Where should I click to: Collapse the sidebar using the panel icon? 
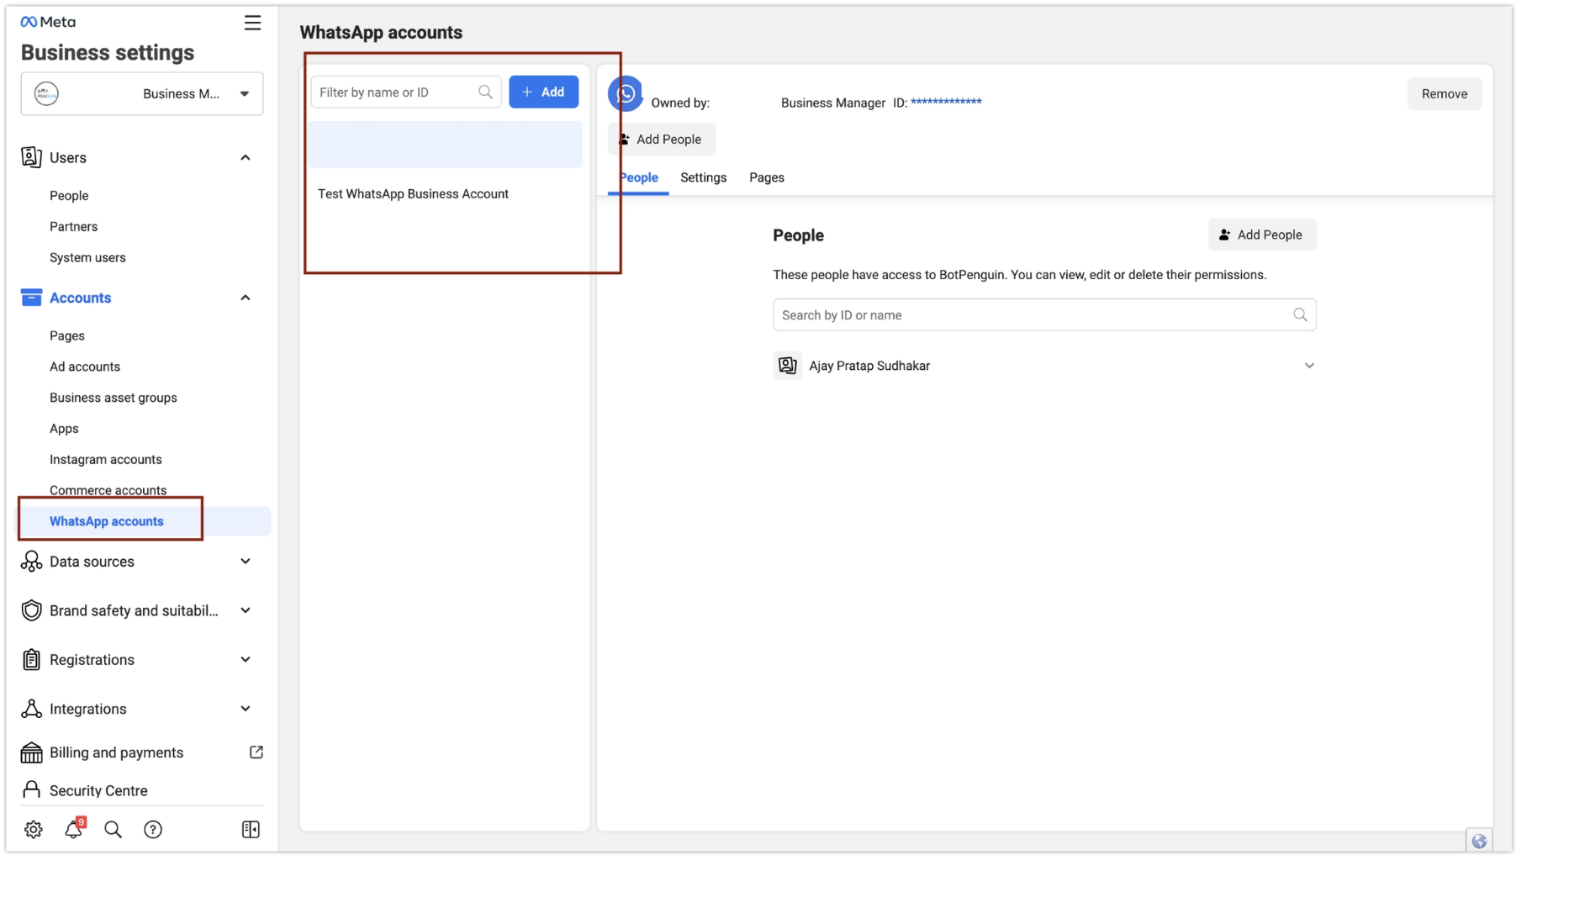point(250,829)
